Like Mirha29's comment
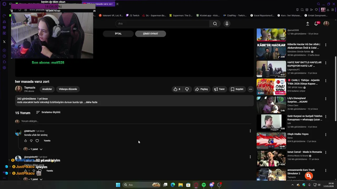The height and width of the screenshot is (189, 337). pyautogui.click(x=26, y=141)
